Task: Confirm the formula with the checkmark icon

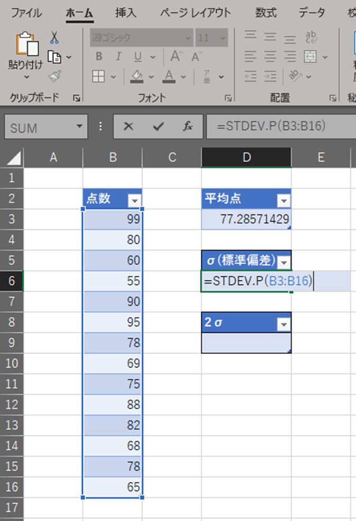Action: point(158,127)
